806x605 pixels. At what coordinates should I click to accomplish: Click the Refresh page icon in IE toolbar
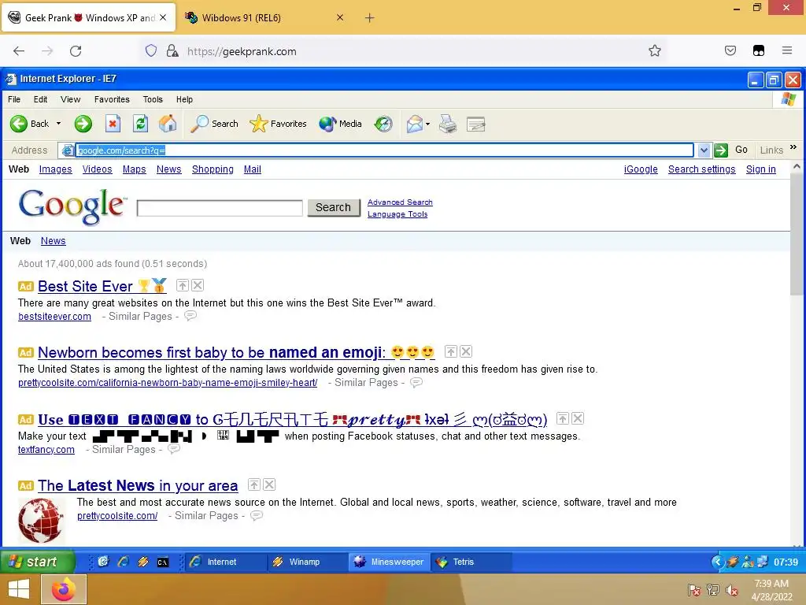[x=140, y=124]
